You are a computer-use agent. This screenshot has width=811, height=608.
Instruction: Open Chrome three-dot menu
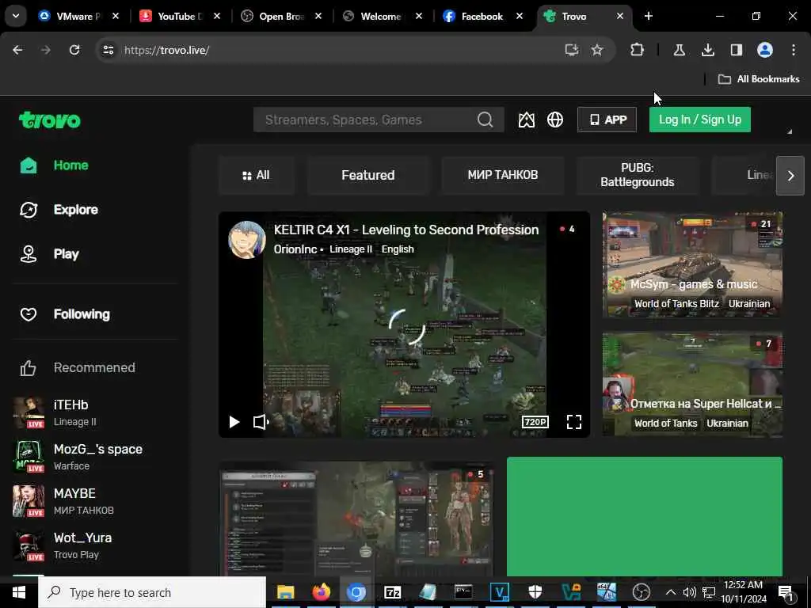click(x=794, y=50)
